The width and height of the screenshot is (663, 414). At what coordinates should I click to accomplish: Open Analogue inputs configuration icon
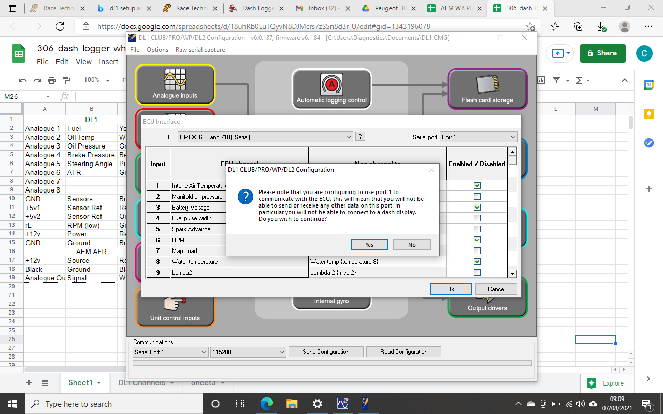point(175,84)
